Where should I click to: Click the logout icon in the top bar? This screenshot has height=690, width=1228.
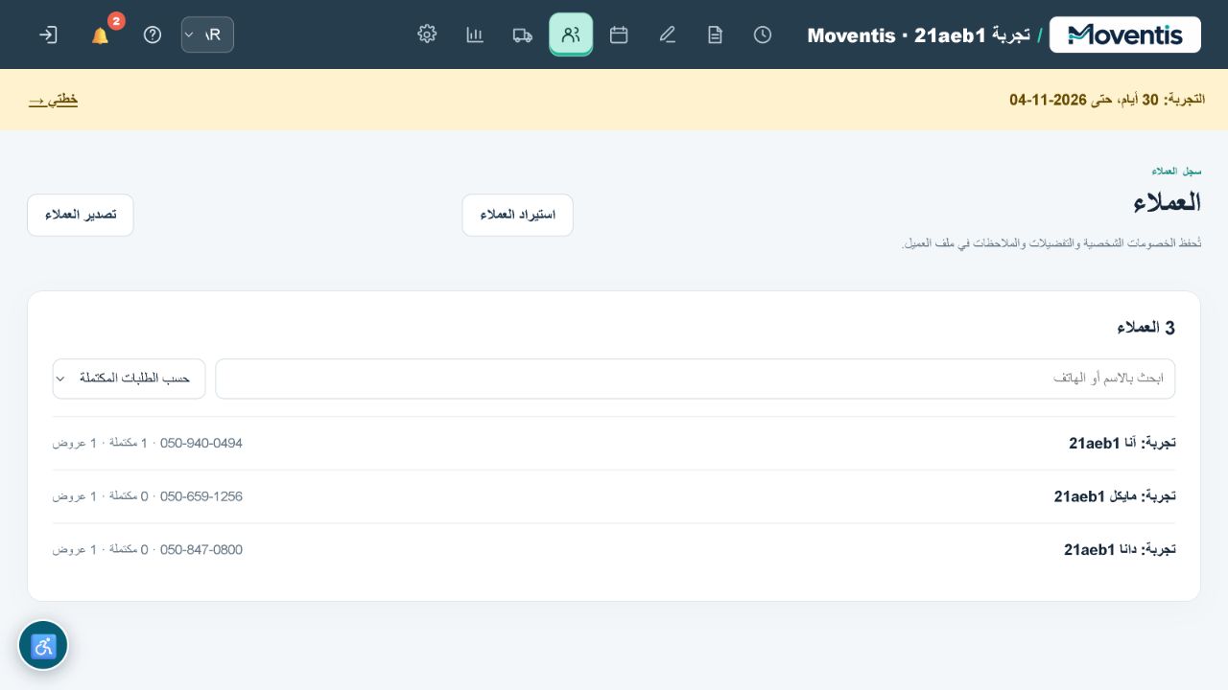pyautogui.click(x=48, y=34)
